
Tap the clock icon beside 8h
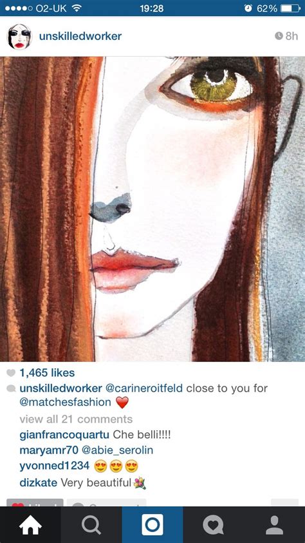pyautogui.click(x=279, y=36)
